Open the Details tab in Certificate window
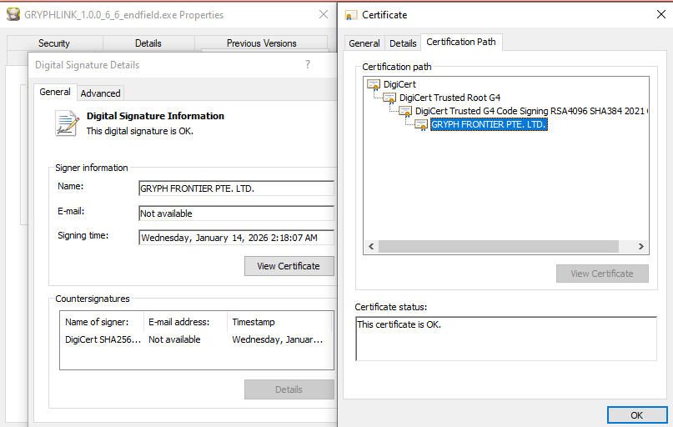This screenshot has height=427, width=673. [403, 43]
